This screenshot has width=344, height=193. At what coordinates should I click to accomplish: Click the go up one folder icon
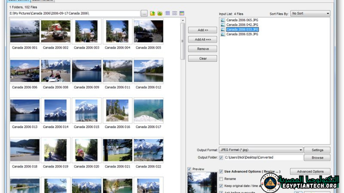coord(152,13)
